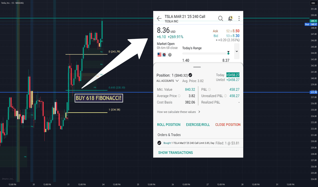
Task: Click the sheet drag handle above Position
Action: pyautogui.click(x=197, y=67)
